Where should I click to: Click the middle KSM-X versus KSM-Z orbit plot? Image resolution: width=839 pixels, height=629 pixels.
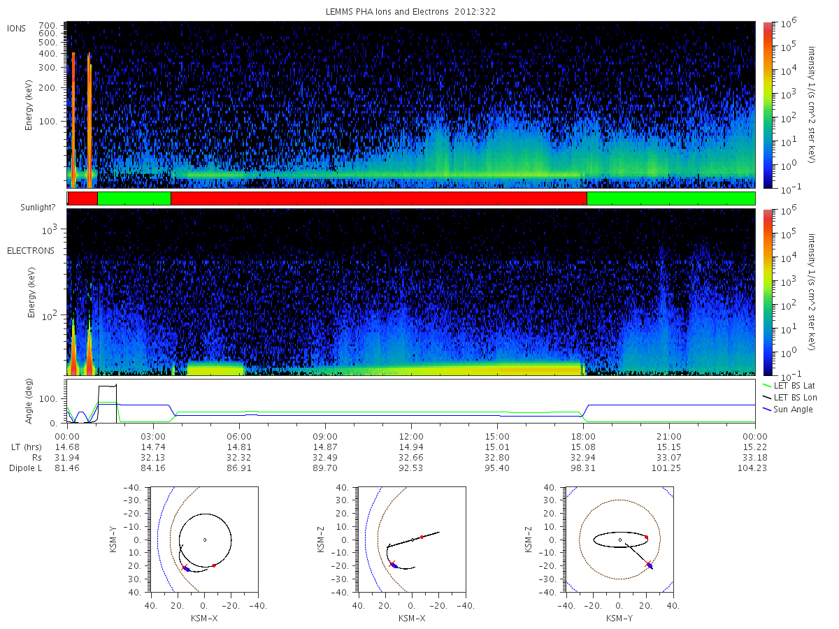tap(411, 540)
